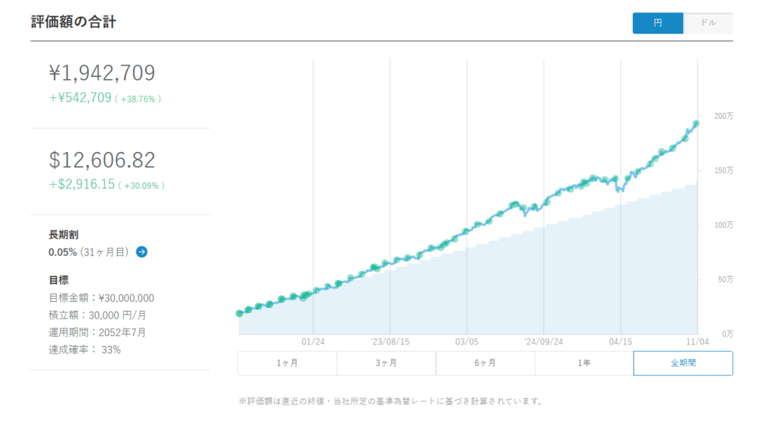Viewport: 779px width, 425px height.
Task: Switch currency display to ドル
Action: point(707,23)
